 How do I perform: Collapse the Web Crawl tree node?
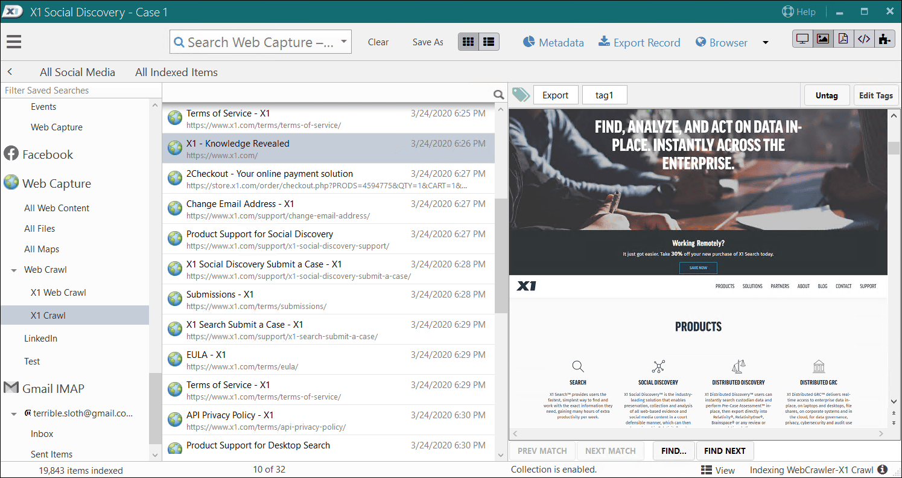[x=14, y=270]
